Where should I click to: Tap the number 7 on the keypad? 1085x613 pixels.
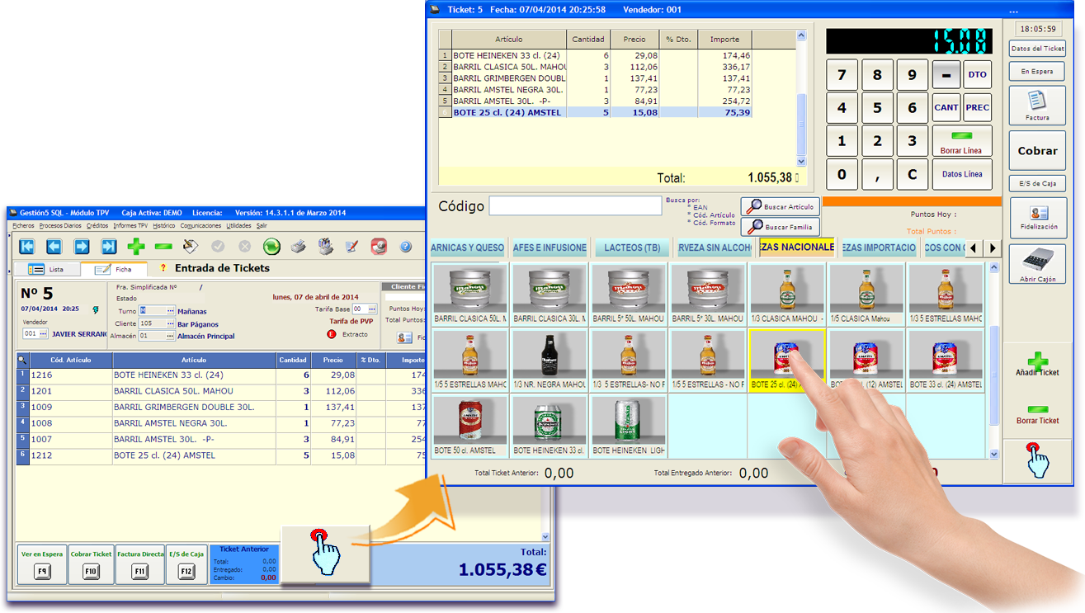tap(842, 75)
